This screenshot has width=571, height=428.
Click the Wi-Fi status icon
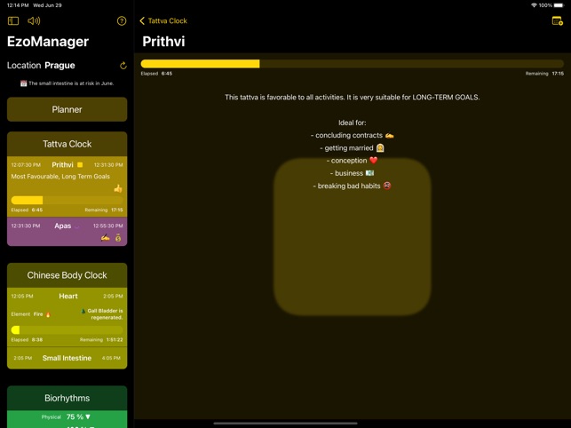point(534,5)
